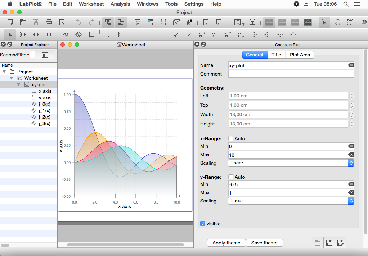Open the print preview icon
368x256 pixels.
(x=62, y=22)
